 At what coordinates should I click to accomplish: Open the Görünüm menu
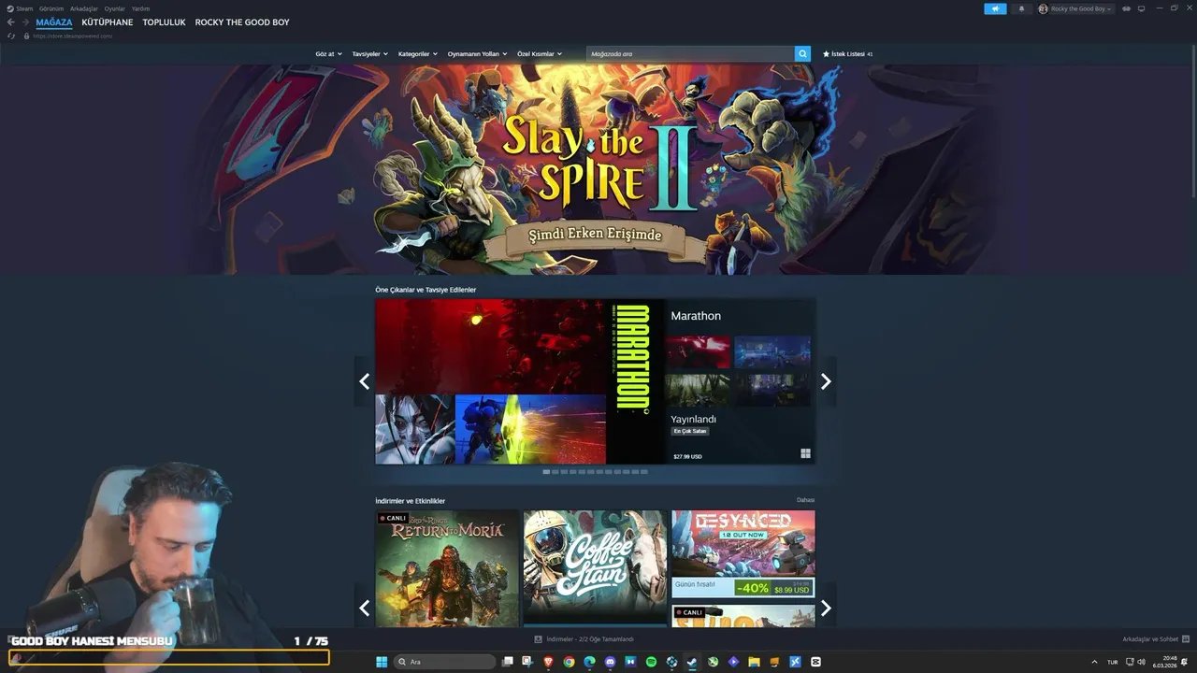(x=51, y=8)
